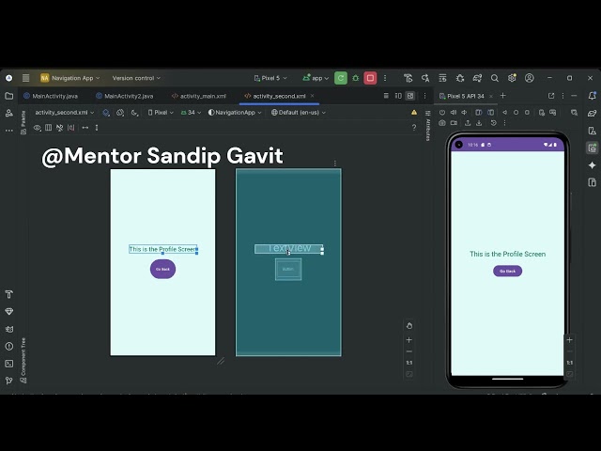The width and height of the screenshot is (601, 451).
Task: Open Pixel device for preview dropdown
Action: (x=161, y=113)
